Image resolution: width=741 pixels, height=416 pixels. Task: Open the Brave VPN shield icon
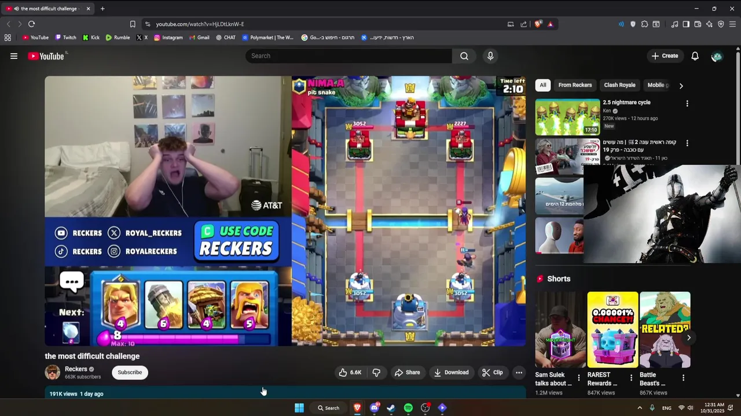(721, 24)
